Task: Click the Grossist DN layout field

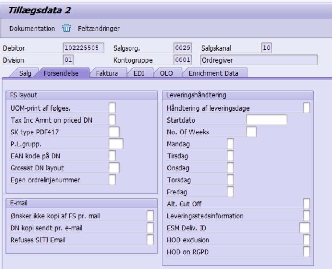Action: tap(114, 168)
